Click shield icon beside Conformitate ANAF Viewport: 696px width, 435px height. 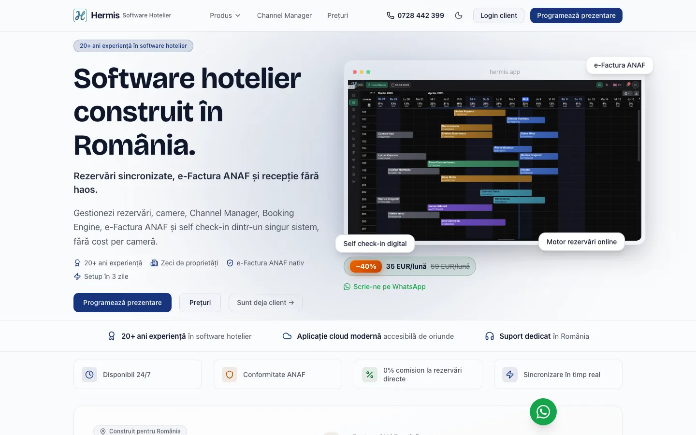pyautogui.click(x=230, y=375)
